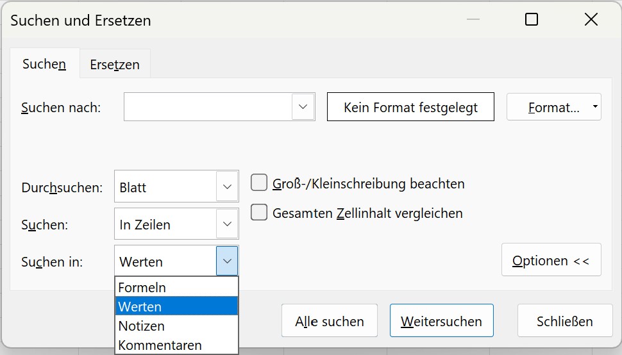Check Gesamten Zellinhalt vergleichen option
The image size is (622, 355).
[259, 213]
